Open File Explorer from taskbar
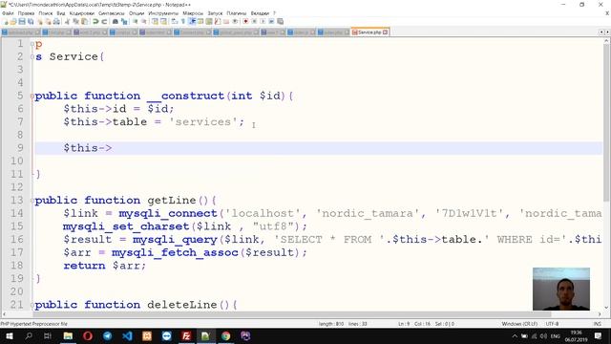This screenshot has height=344, width=611. pos(68,335)
